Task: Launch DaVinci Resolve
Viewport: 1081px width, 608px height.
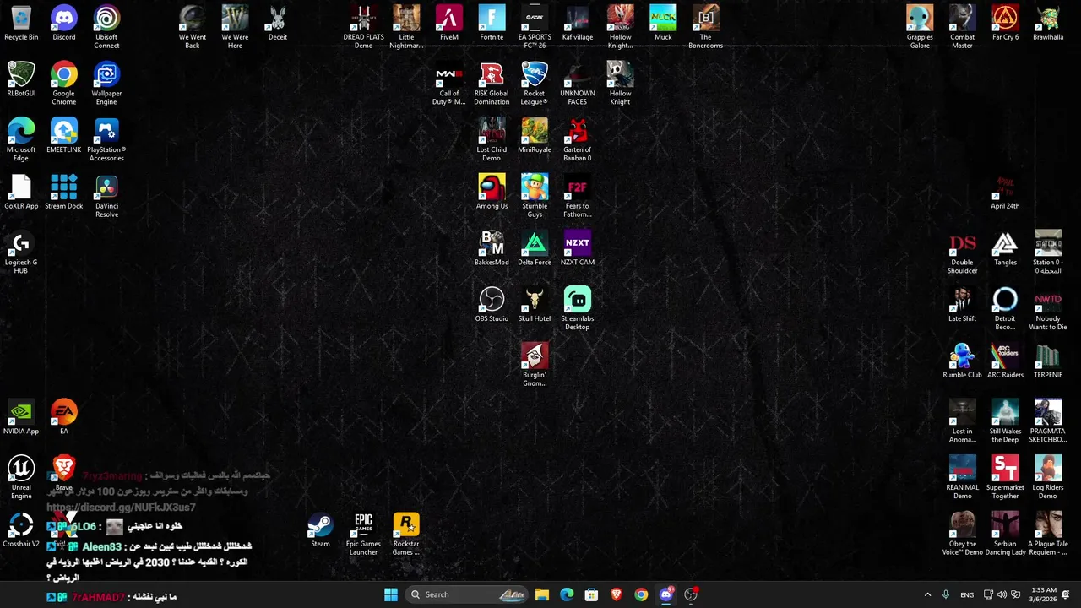Action: click(x=106, y=196)
